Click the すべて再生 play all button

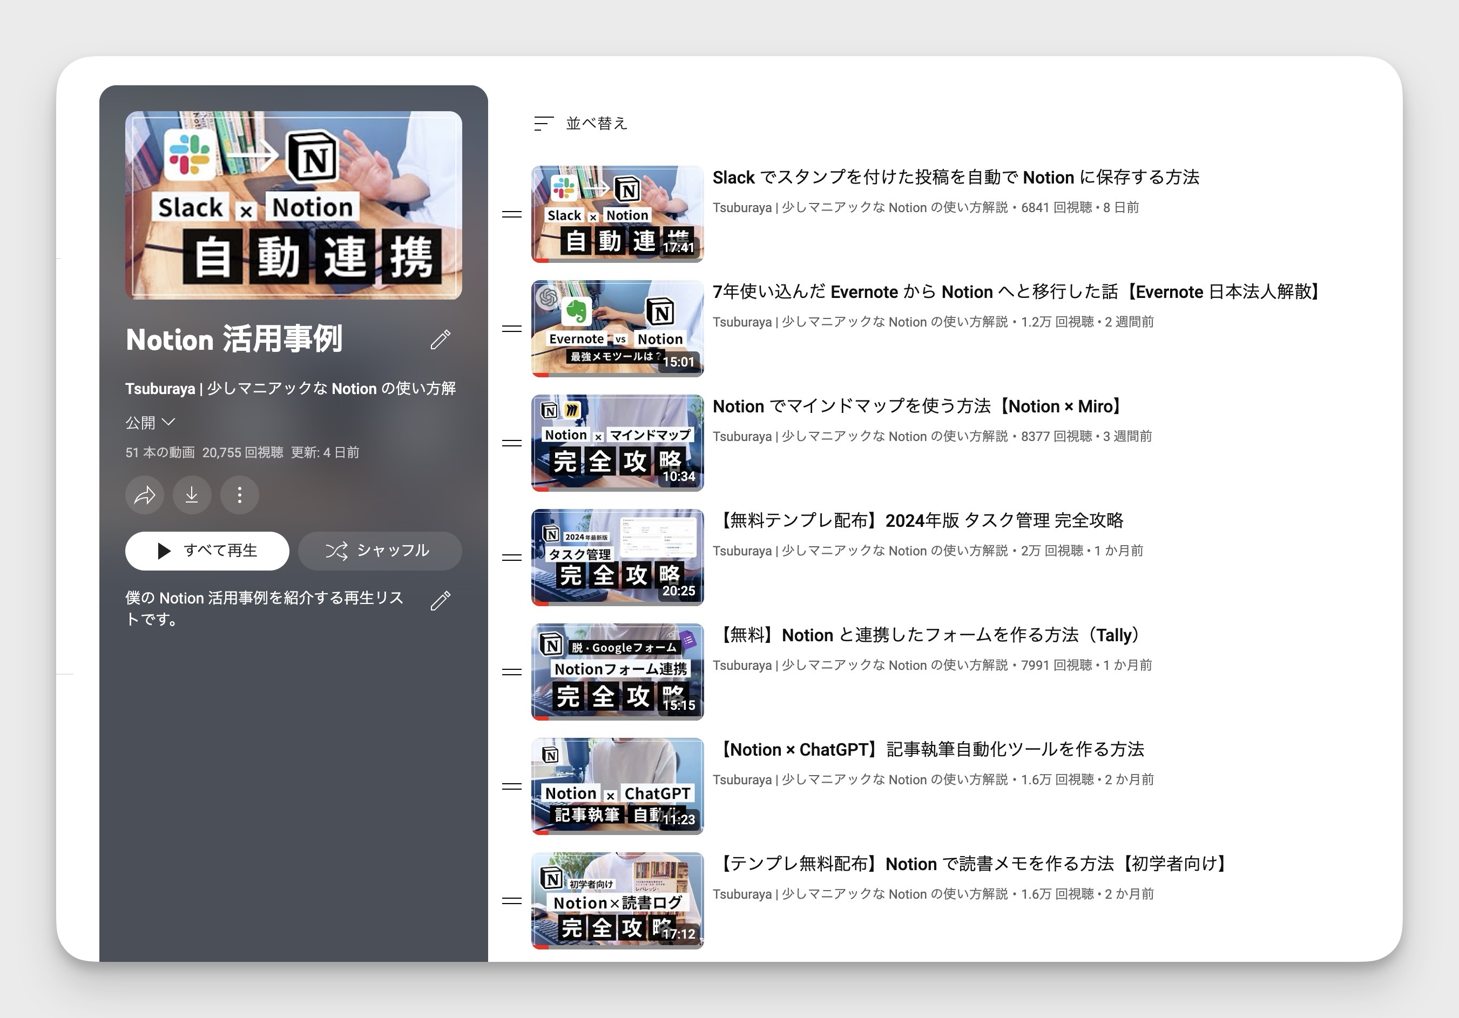tap(207, 551)
